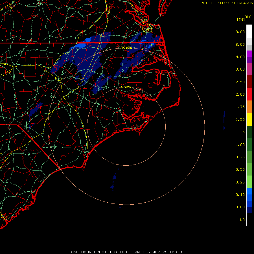Select the 1.75 legend value
The width and height of the screenshot is (254, 254).
tap(240, 107)
